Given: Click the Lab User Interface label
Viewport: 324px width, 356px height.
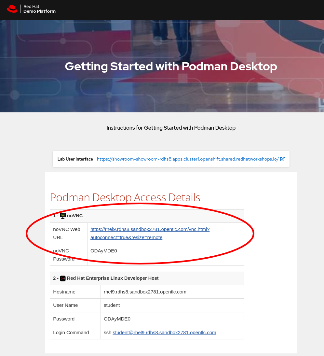Looking at the screenshot, I should pos(75,159).
